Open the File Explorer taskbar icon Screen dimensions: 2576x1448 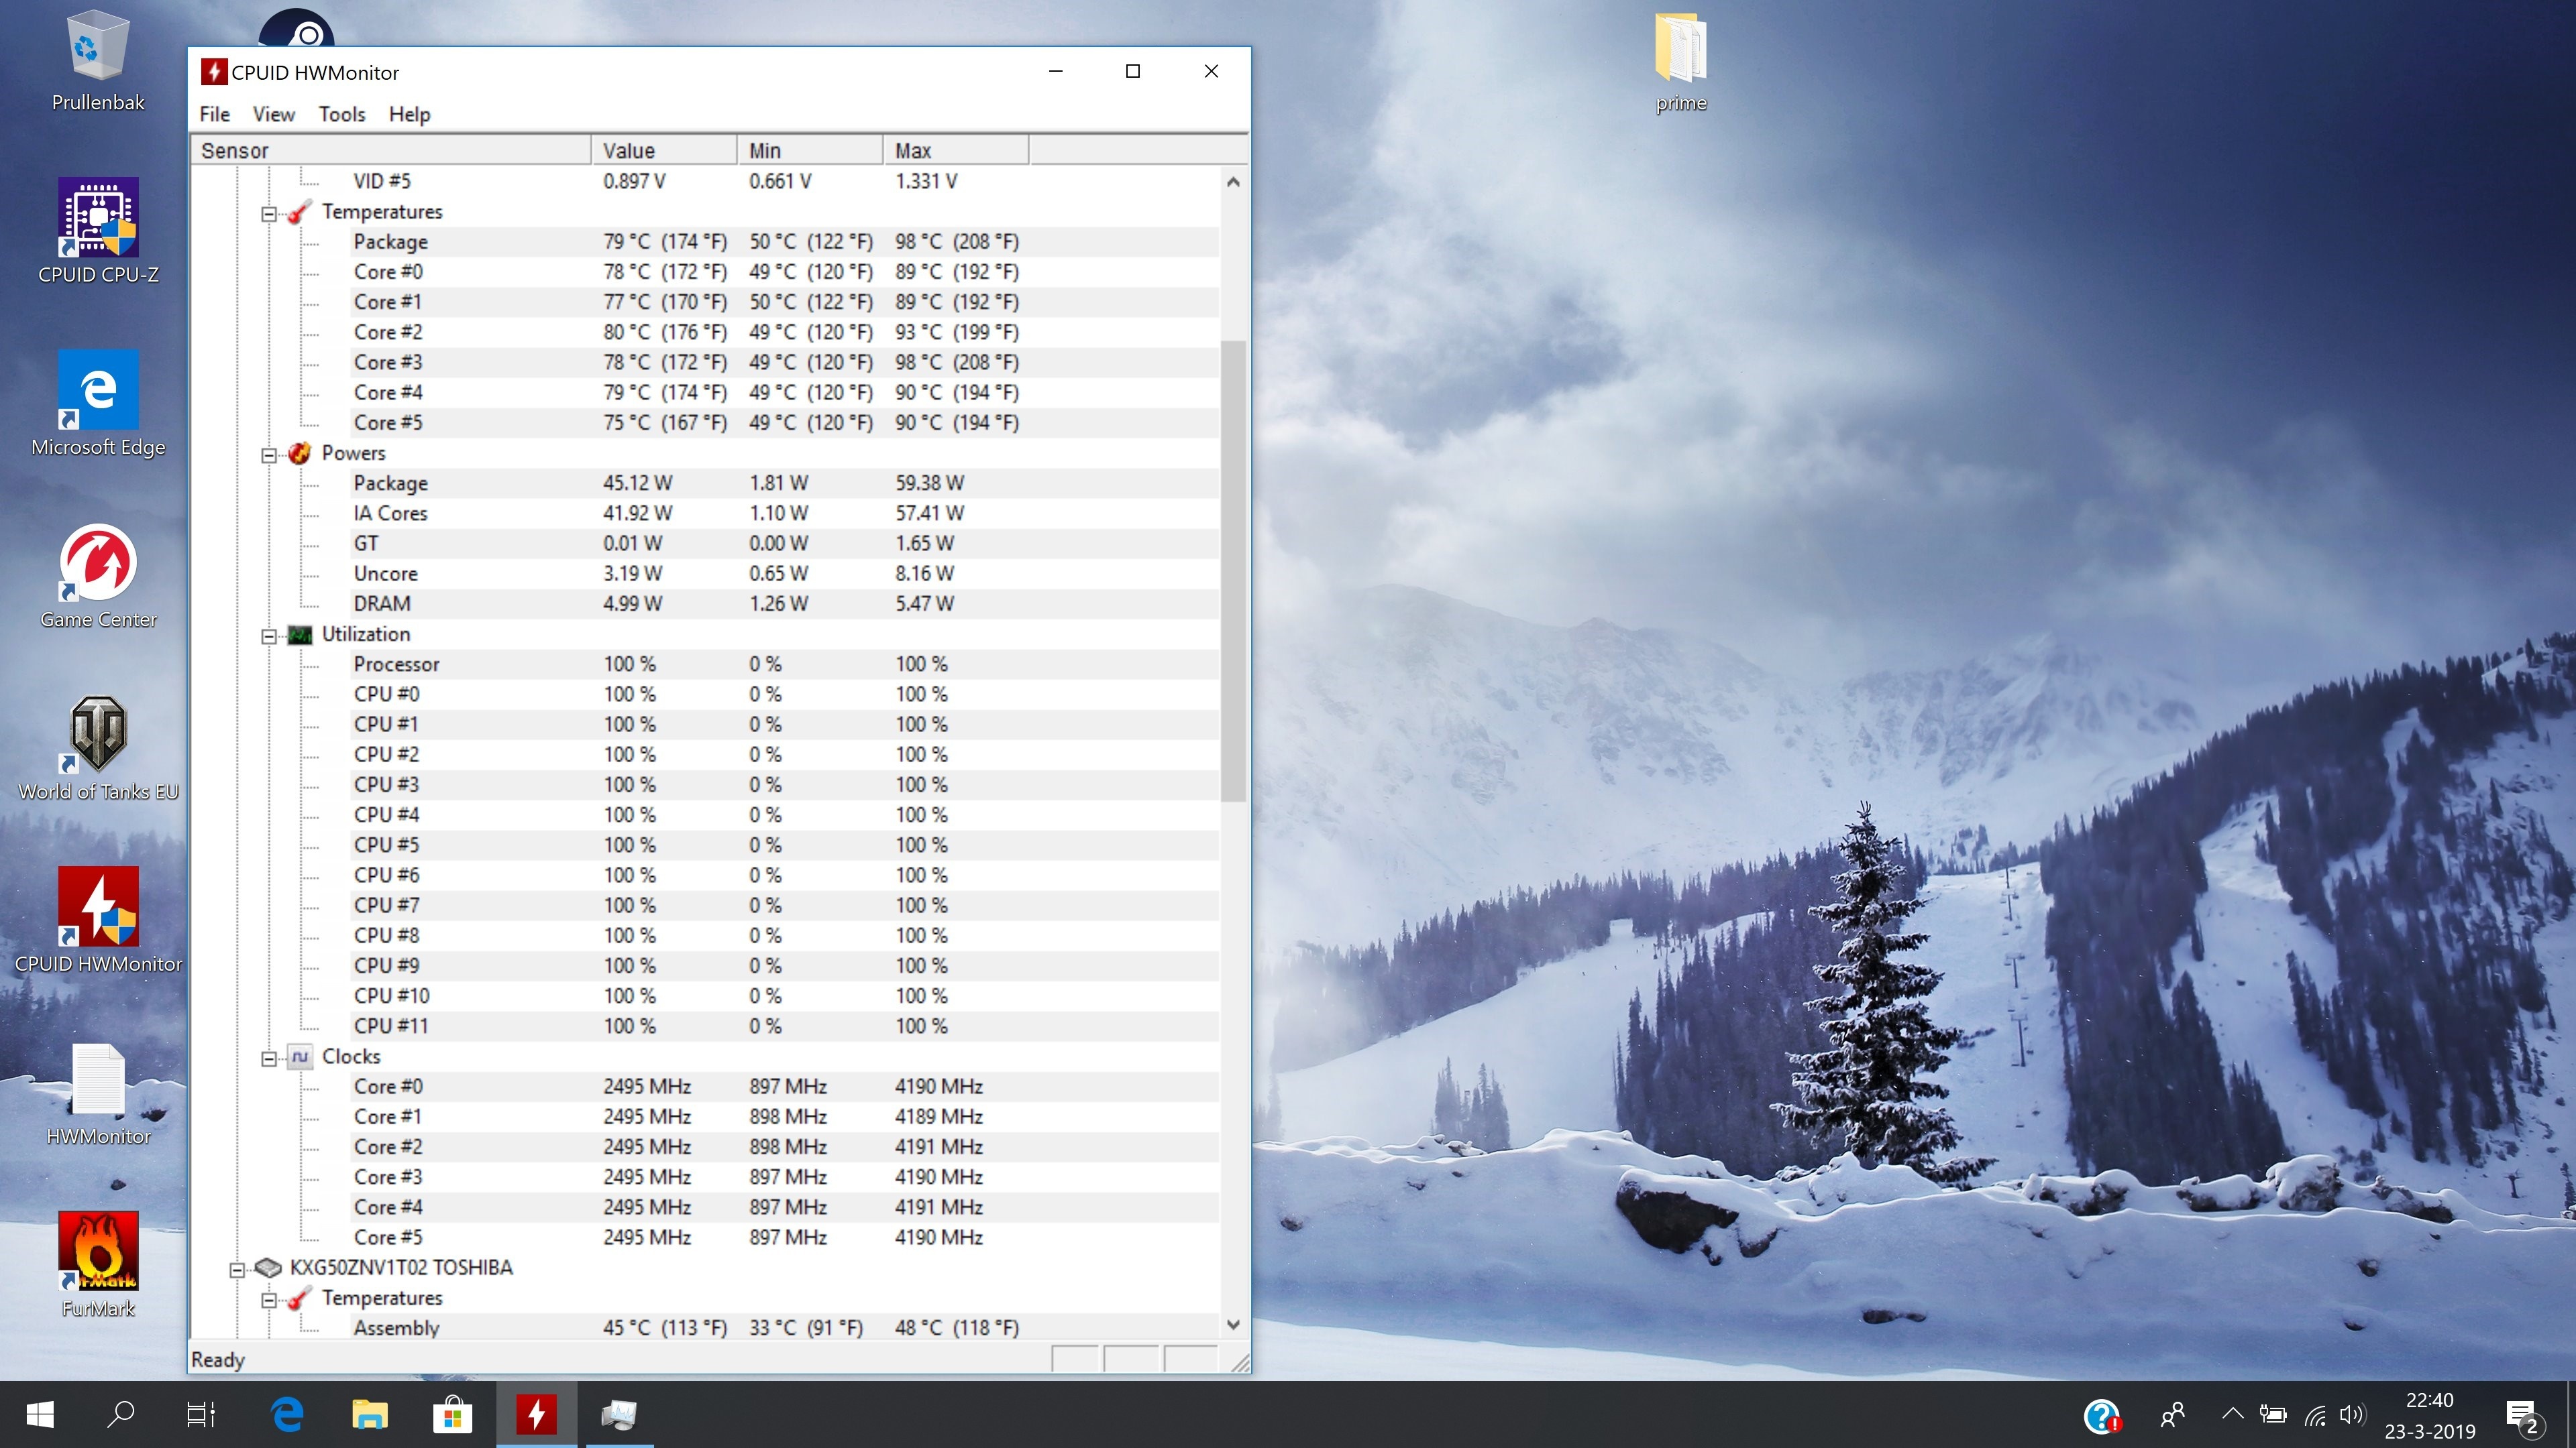pos(369,1414)
